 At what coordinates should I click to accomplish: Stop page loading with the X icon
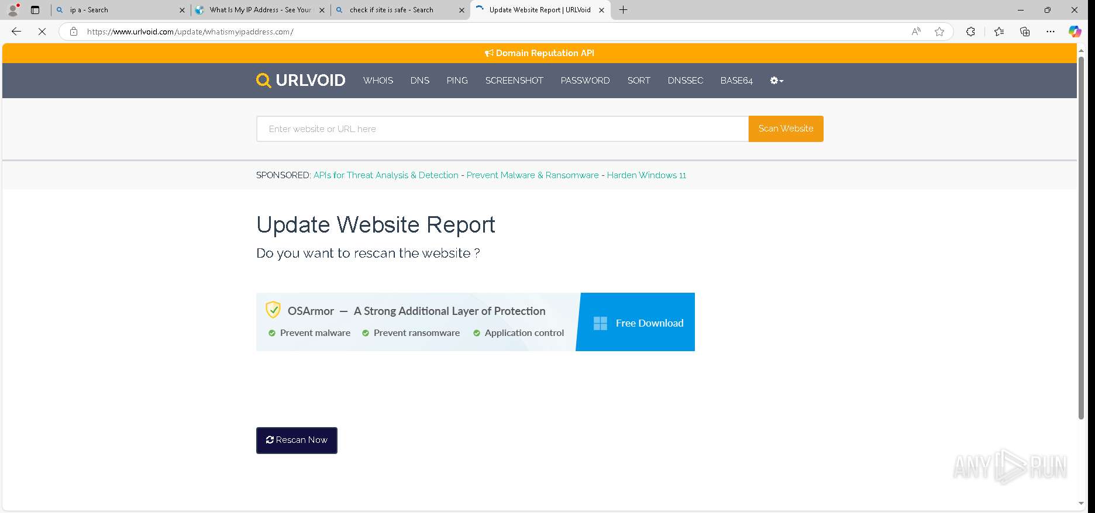click(42, 32)
